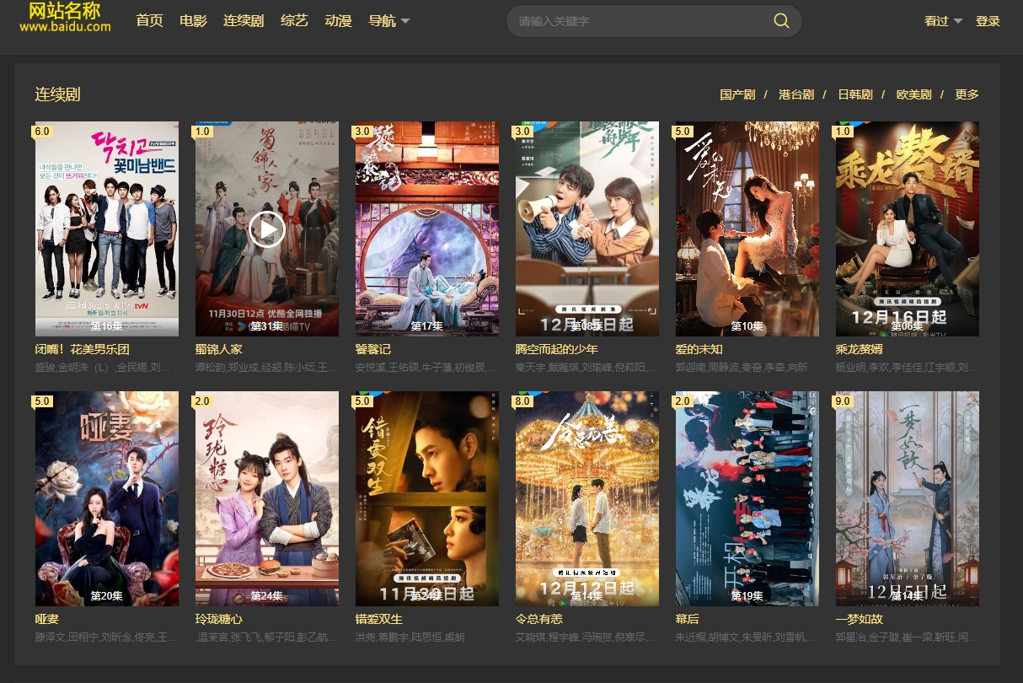Click the 饕餮记 title link
The width and height of the screenshot is (1023, 683).
point(373,349)
